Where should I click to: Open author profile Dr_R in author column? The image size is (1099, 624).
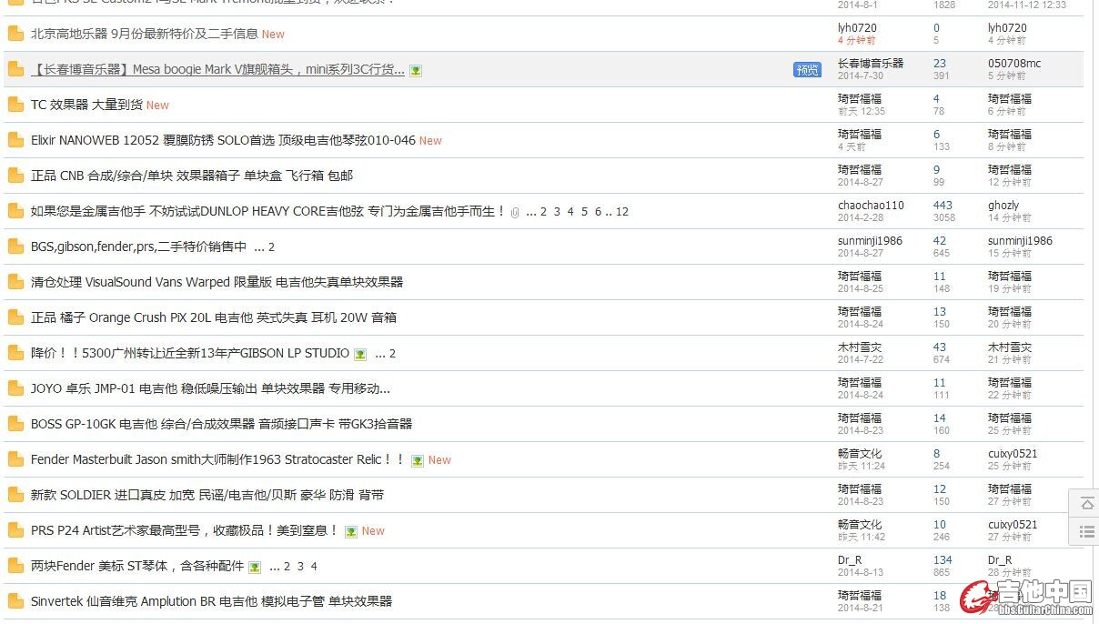click(x=850, y=560)
